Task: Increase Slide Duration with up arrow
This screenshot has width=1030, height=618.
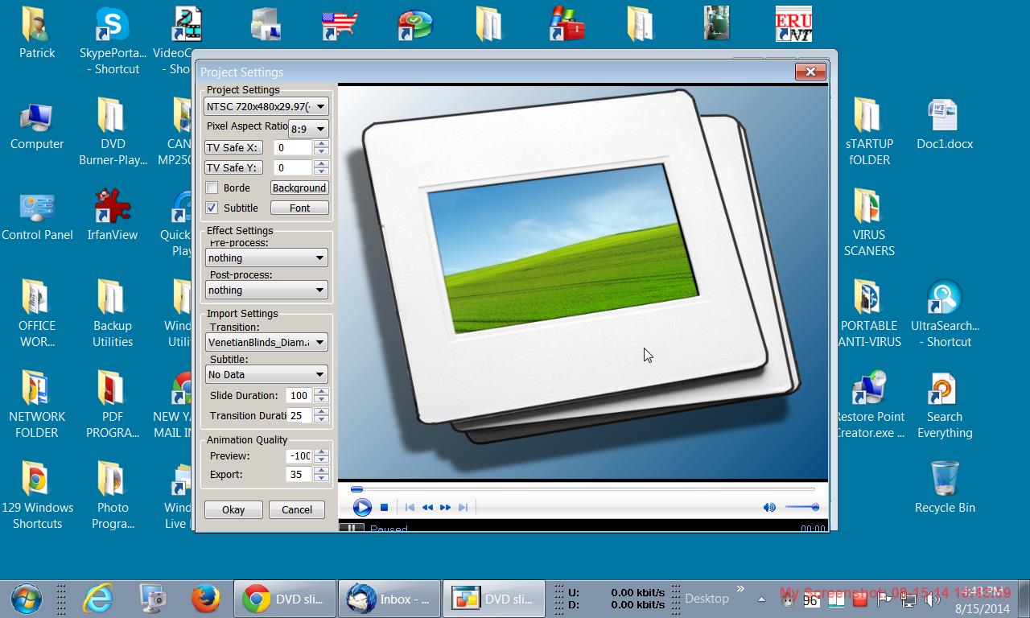Action: coord(321,391)
